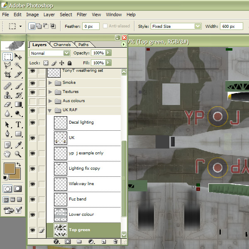
Task: Hide the Smoke layer group
Action: pyautogui.click(x=32, y=83)
